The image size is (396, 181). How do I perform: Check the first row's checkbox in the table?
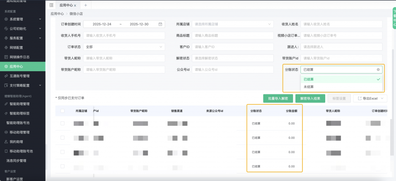[x=63, y=123]
